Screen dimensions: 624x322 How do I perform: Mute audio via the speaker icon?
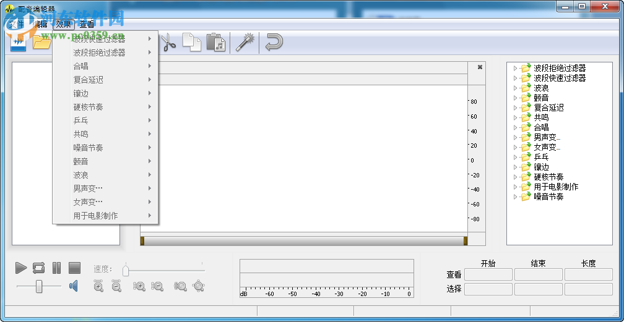pyautogui.click(x=74, y=286)
